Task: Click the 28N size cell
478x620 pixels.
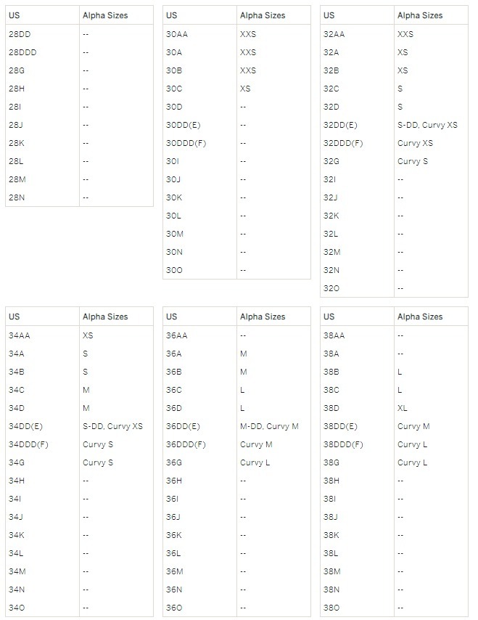Action: [x=17, y=197]
